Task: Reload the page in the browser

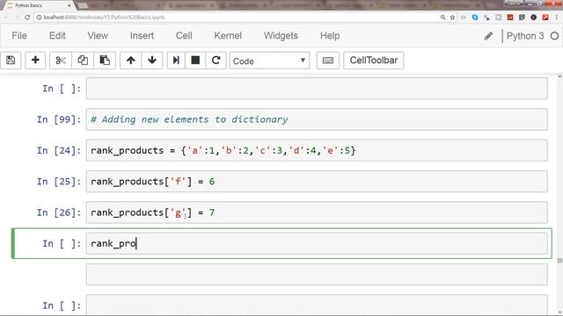Action: click(27, 18)
